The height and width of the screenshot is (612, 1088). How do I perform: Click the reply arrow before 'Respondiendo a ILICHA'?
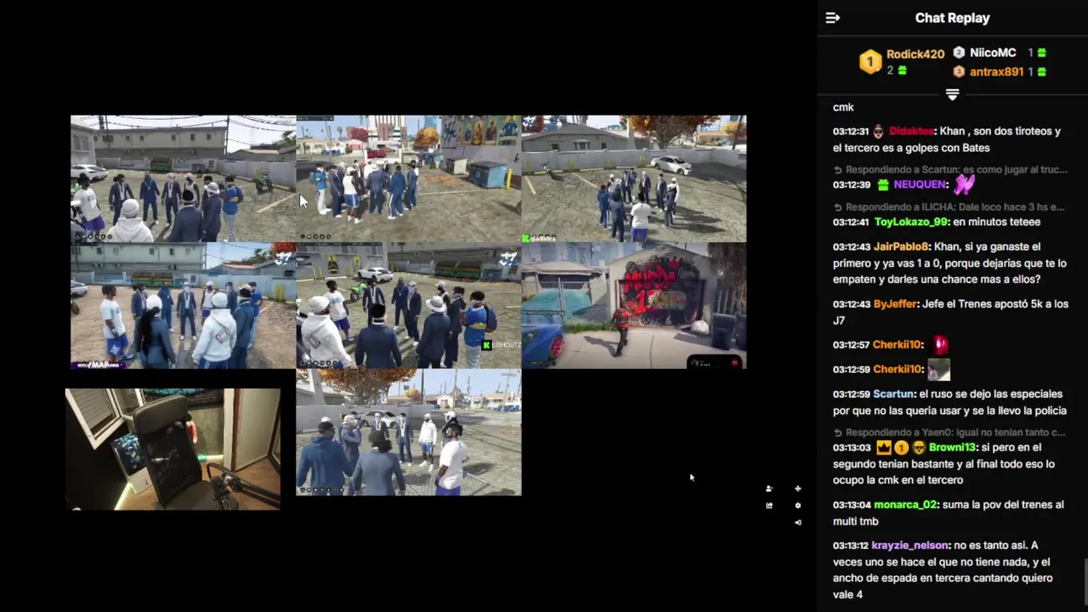[837, 207]
